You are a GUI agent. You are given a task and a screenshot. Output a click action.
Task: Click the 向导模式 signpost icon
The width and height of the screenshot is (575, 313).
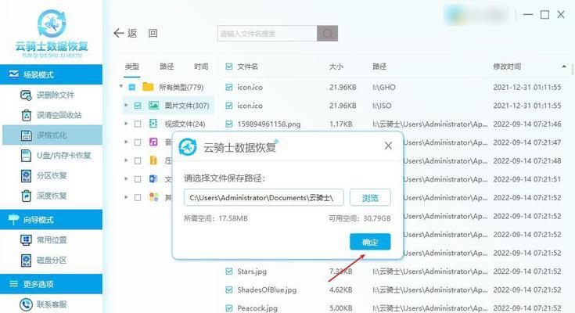pyautogui.click(x=13, y=219)
